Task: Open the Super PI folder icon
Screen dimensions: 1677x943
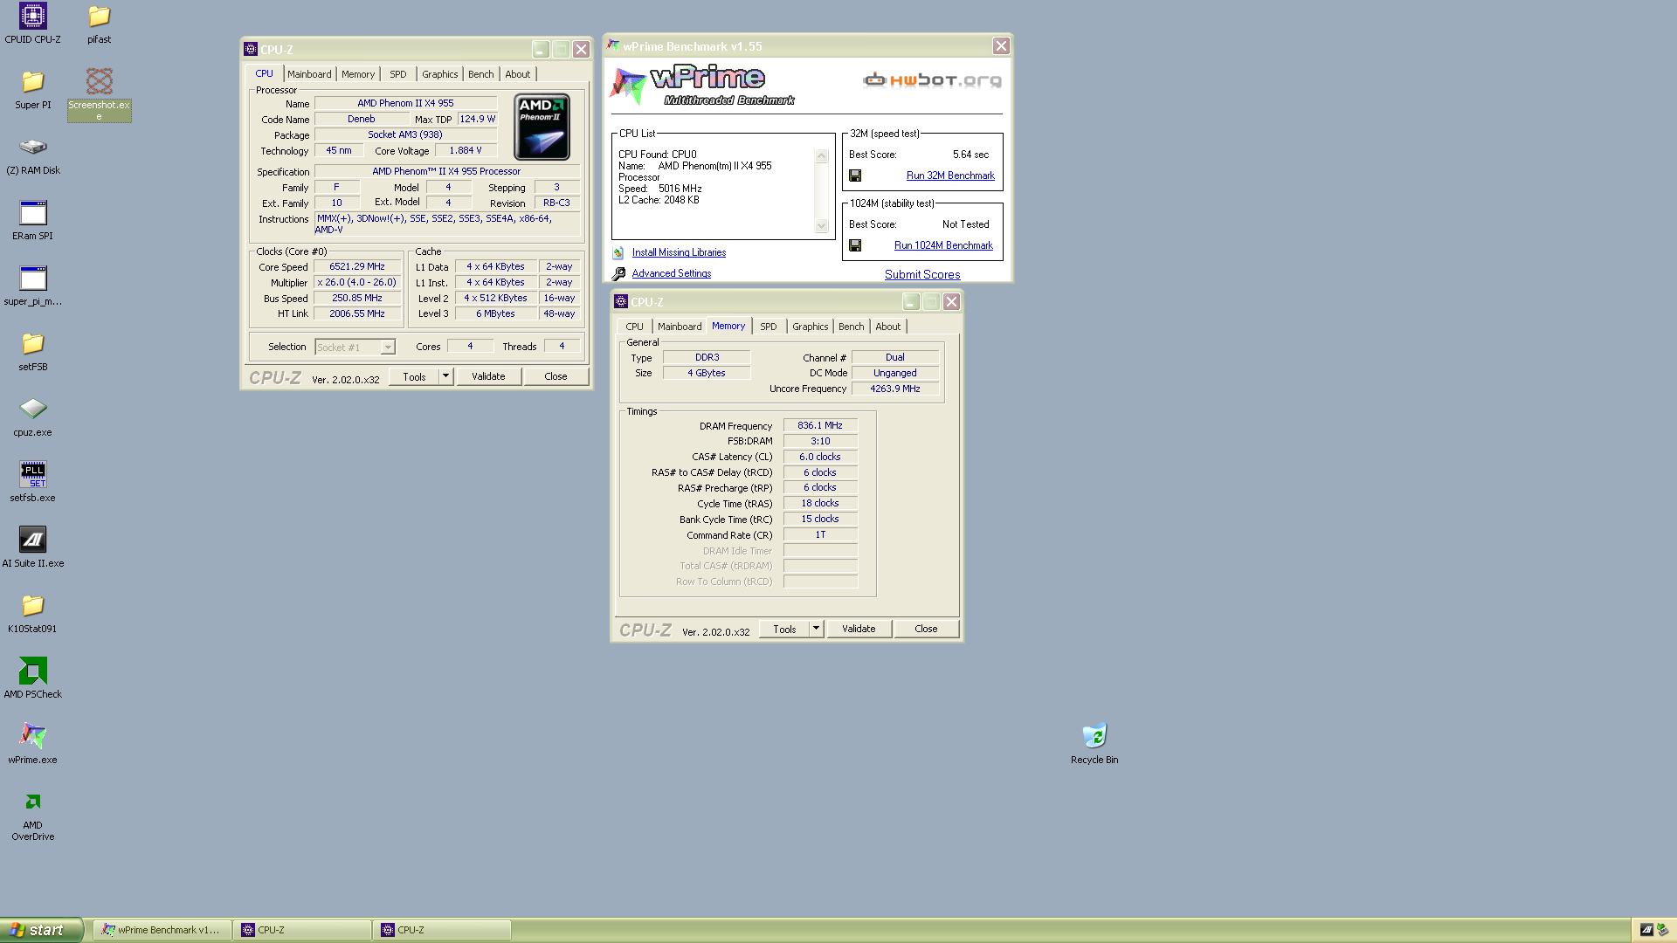Action: click(32, 89)
